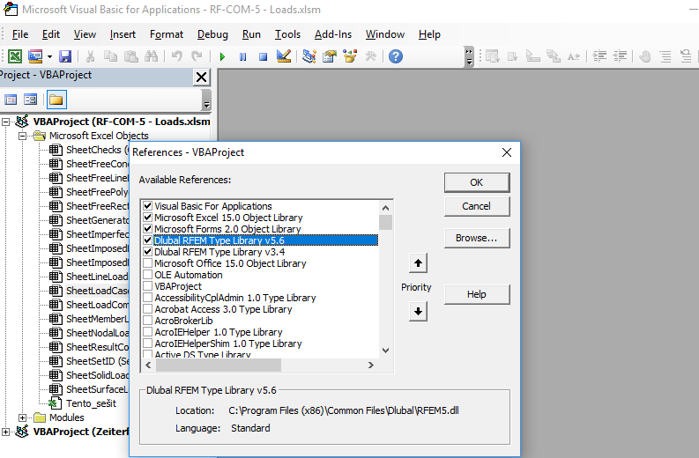Open the Project Explorer toolbar icon

pyautogui.click(x=309, y=56)
